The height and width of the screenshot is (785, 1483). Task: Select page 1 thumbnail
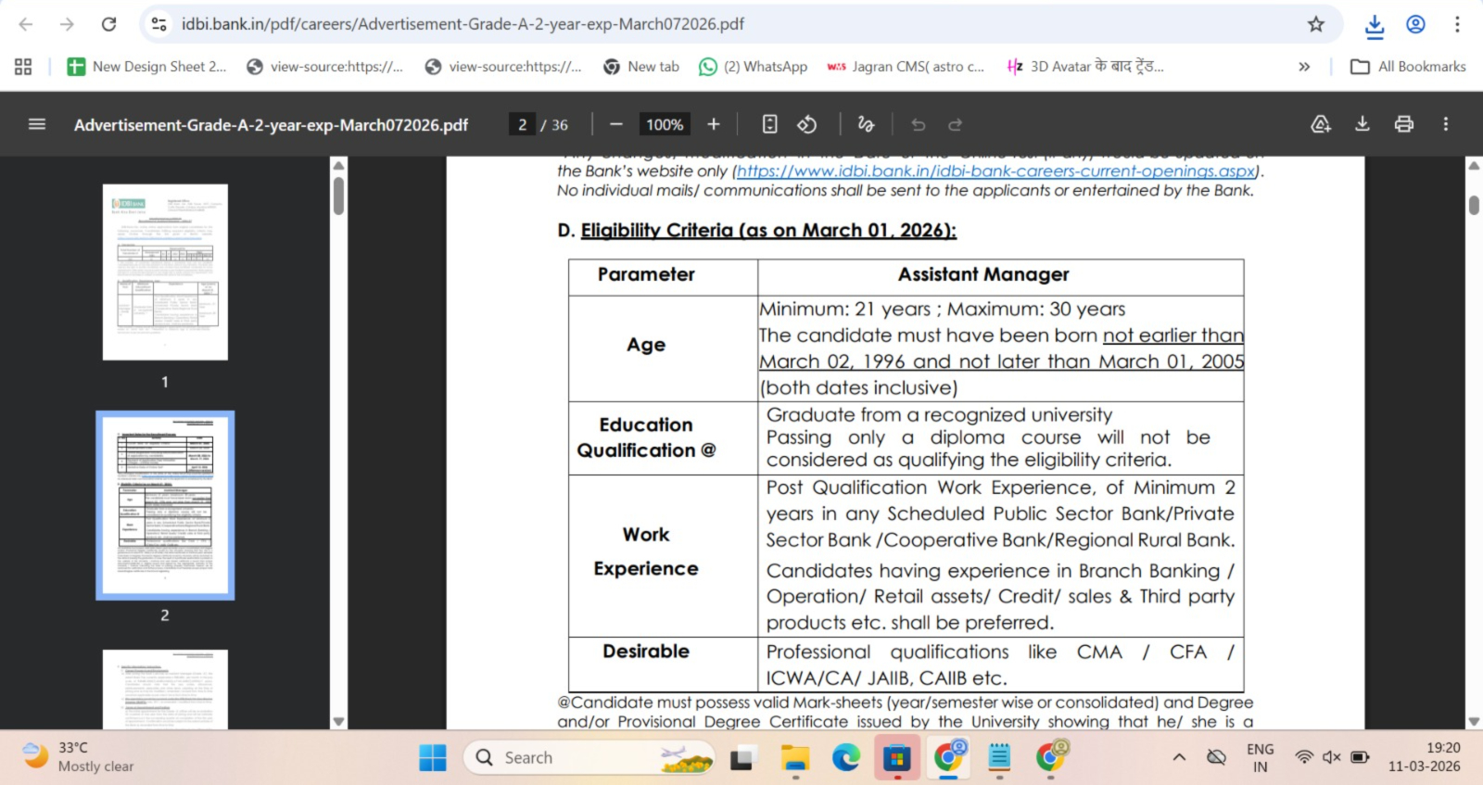click(165, 272)
